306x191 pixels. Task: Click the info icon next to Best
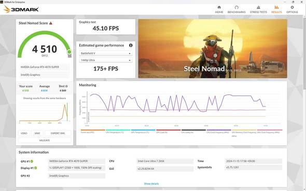click(x=66, y=86)
